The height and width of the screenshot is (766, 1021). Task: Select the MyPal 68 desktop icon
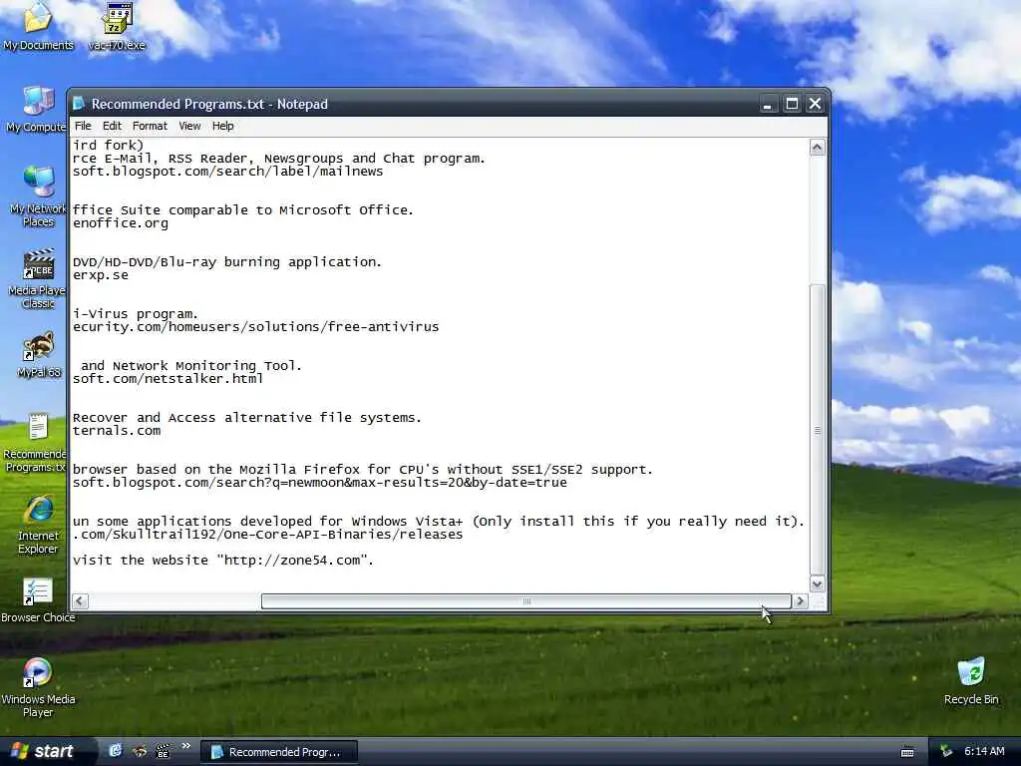click(x=39, y=355)
